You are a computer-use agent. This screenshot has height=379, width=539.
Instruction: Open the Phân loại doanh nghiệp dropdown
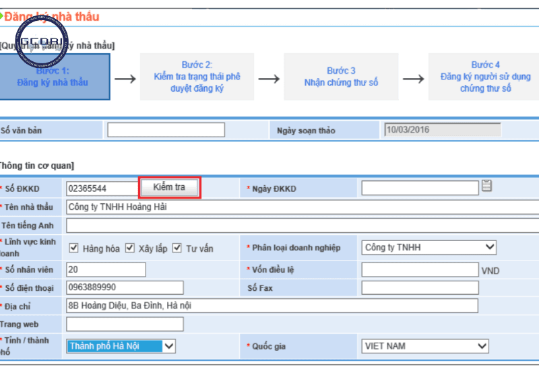(429, 248)
